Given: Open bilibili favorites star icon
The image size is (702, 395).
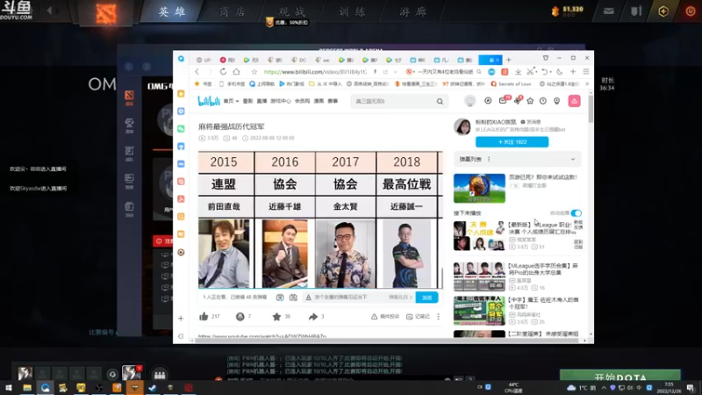Looking at the screenshot, I should [530, 101].
